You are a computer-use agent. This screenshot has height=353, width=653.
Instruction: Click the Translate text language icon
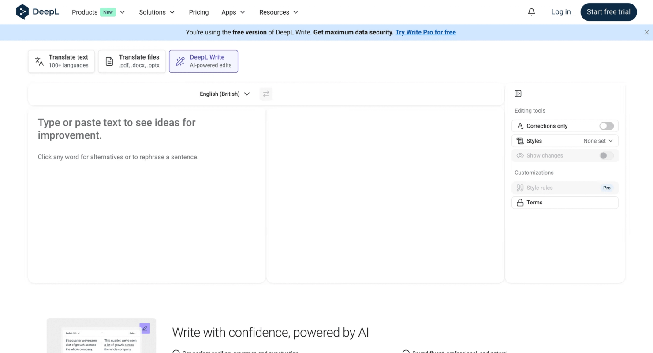(x=39, y=61)
